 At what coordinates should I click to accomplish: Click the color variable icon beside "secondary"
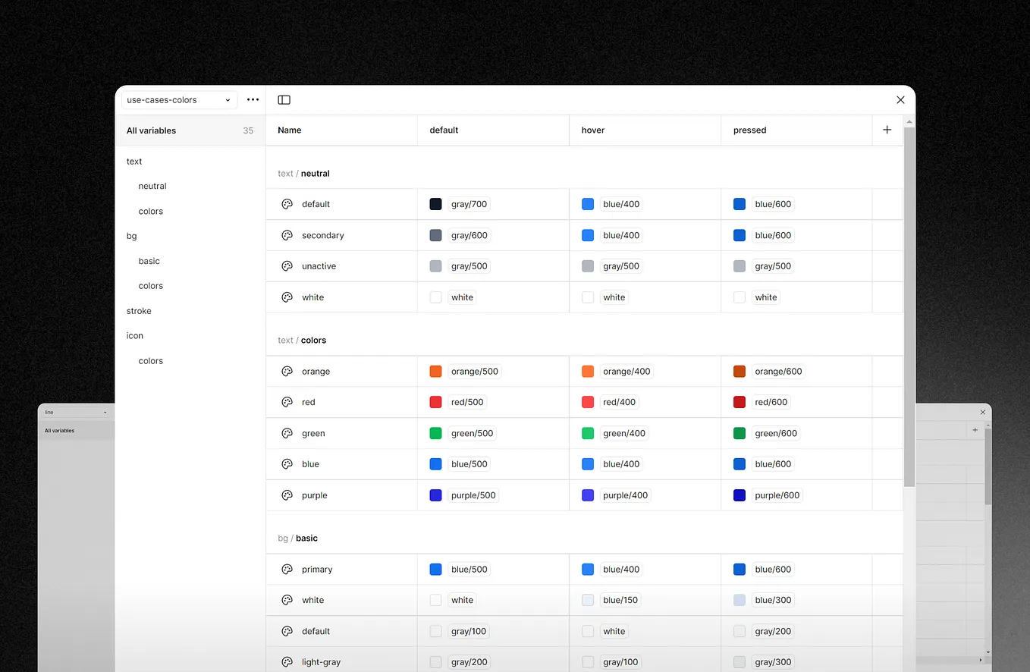click(287, 235)
